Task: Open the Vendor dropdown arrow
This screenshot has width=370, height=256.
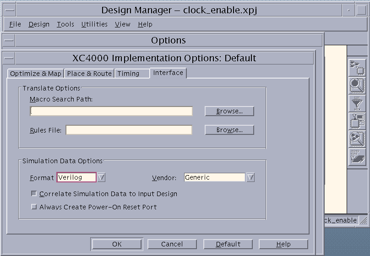Action: (250, 177)
